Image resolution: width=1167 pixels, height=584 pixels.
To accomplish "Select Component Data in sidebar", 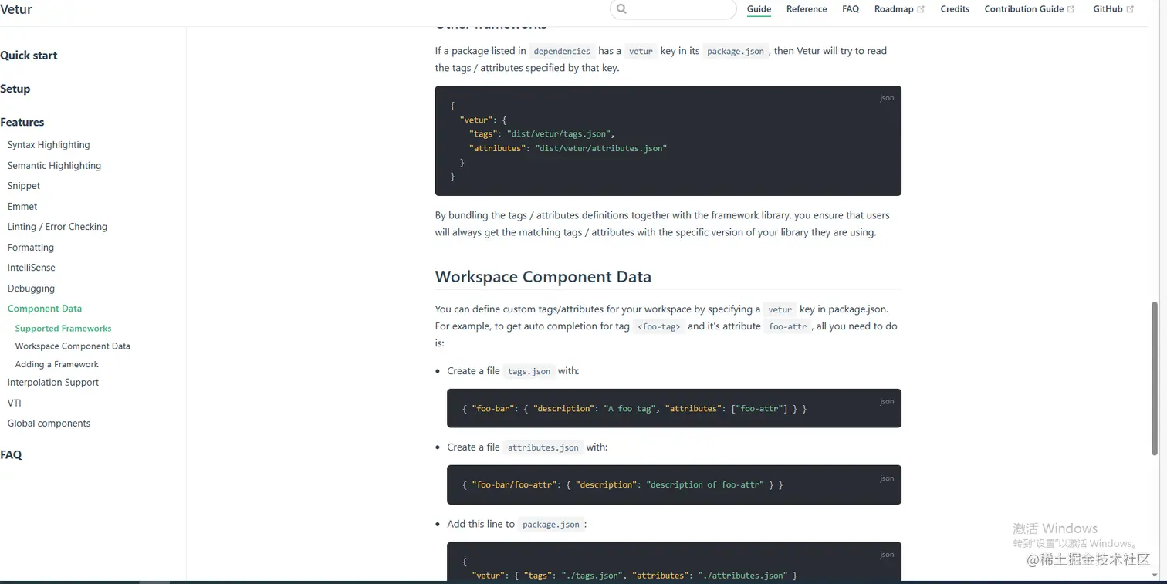I will point(45,309).
